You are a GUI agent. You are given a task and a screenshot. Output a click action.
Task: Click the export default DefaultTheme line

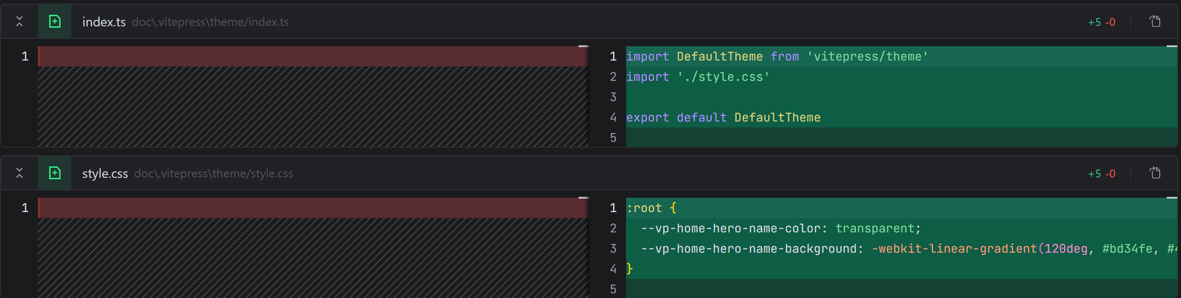(x=723, y=117)
